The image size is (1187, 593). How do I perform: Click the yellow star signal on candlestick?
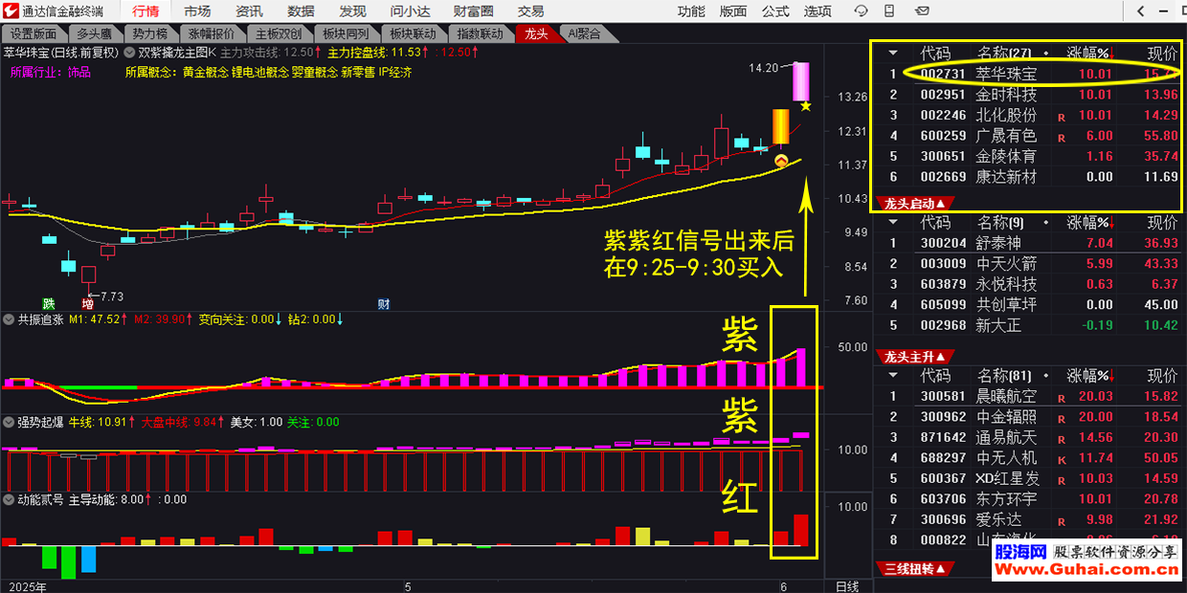(x=805, y=105)
